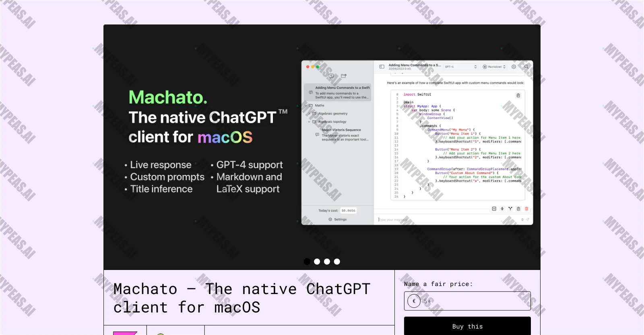The image size is (644, 335).
Task: Select the third carousel dot
Action: (x=327, y=261)
